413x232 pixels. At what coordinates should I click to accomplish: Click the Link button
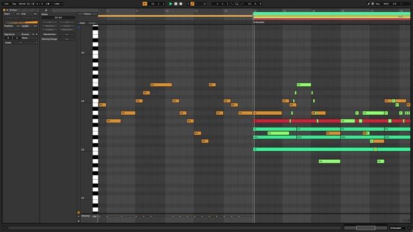click(6, 4)
